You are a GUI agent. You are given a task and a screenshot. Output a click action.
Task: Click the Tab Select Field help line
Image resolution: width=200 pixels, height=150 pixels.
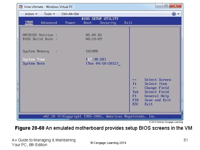(x=151, y=92)
